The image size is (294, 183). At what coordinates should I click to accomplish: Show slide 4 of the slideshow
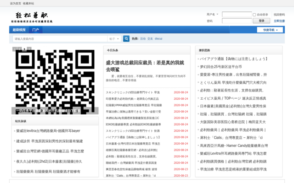[x=29, y=49]
